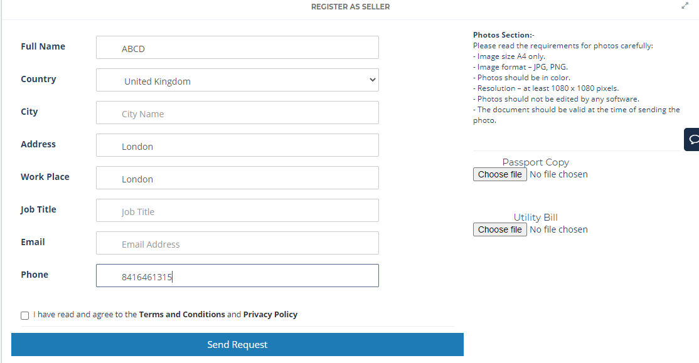Image resolution: width=699 pixels, height=363 pixels.
Task: Focus the Full Name field containing ABCD
Action: pyautogui.click(x=237, y=47)
